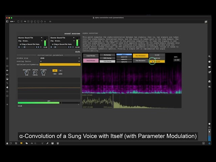Click the 50% Overlap button

[x=107, y=58]
